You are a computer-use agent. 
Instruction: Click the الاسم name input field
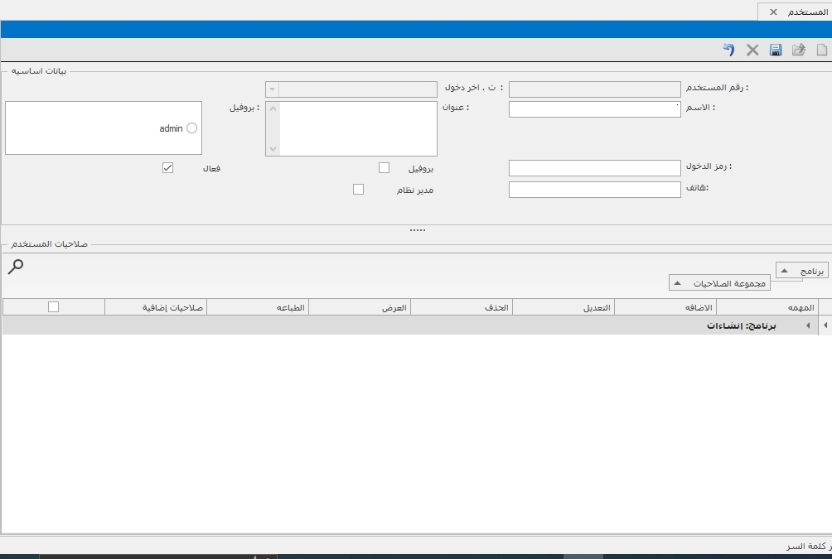(x=594, y=109)
